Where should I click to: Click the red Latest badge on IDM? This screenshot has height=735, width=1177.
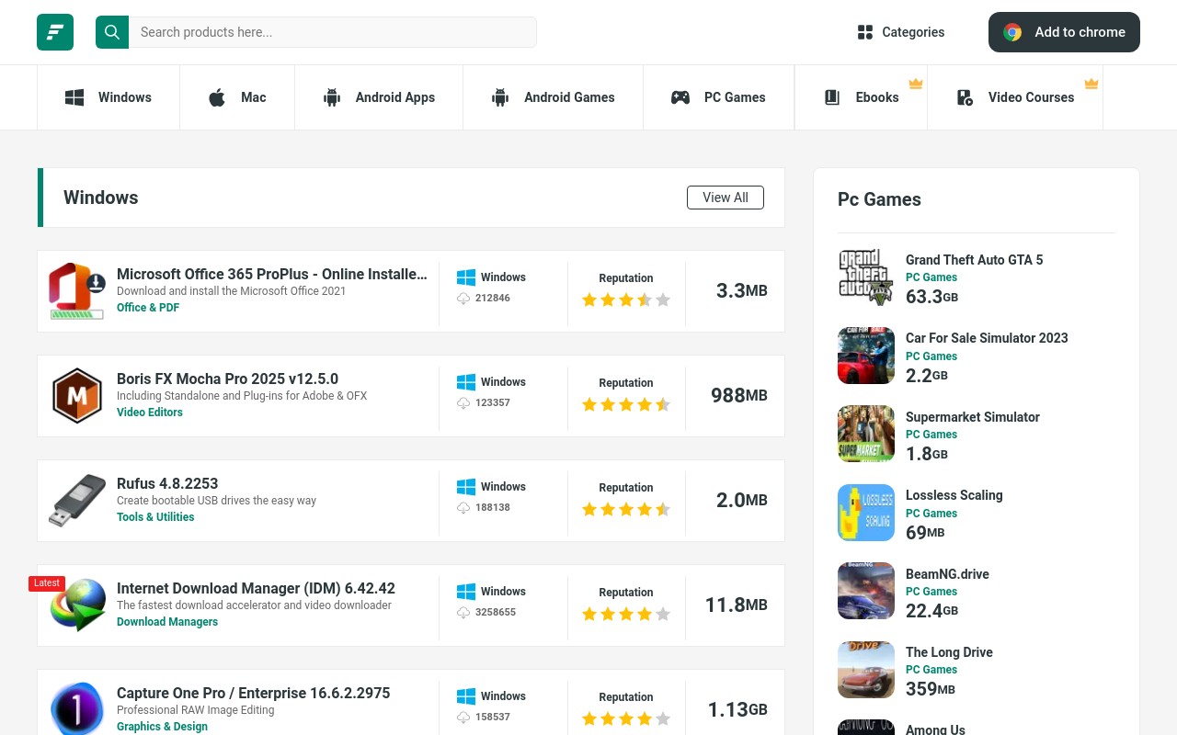[47, 583]
